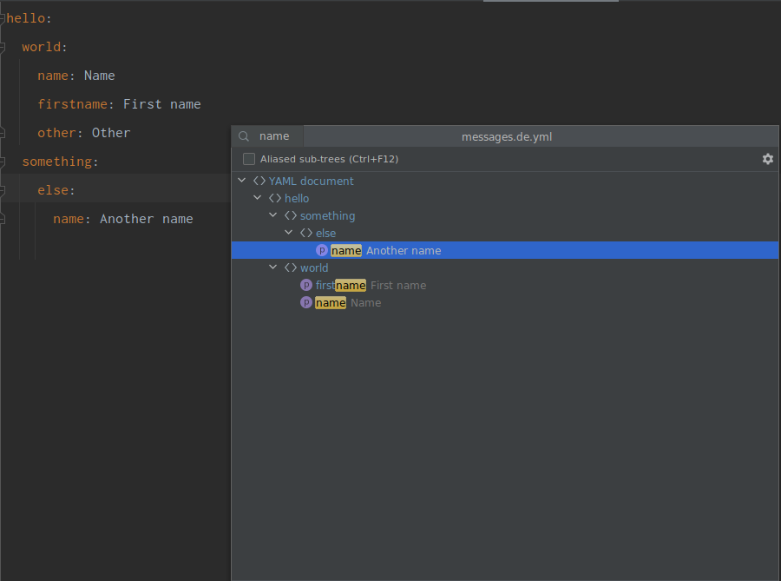Viewport: 781px width, 581px height.
Task: Fold the hello block in editor gutter
Action: [3, 18]
